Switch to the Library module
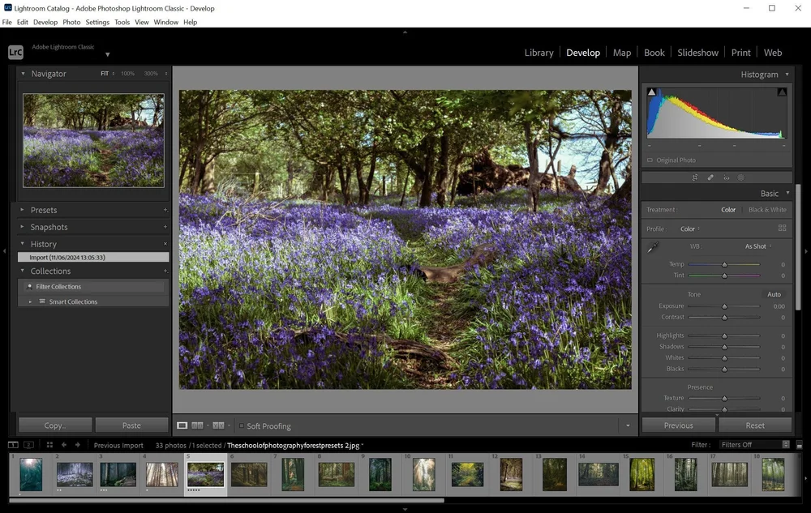This screenshot has height=513, width=811. tap(539, 52)
